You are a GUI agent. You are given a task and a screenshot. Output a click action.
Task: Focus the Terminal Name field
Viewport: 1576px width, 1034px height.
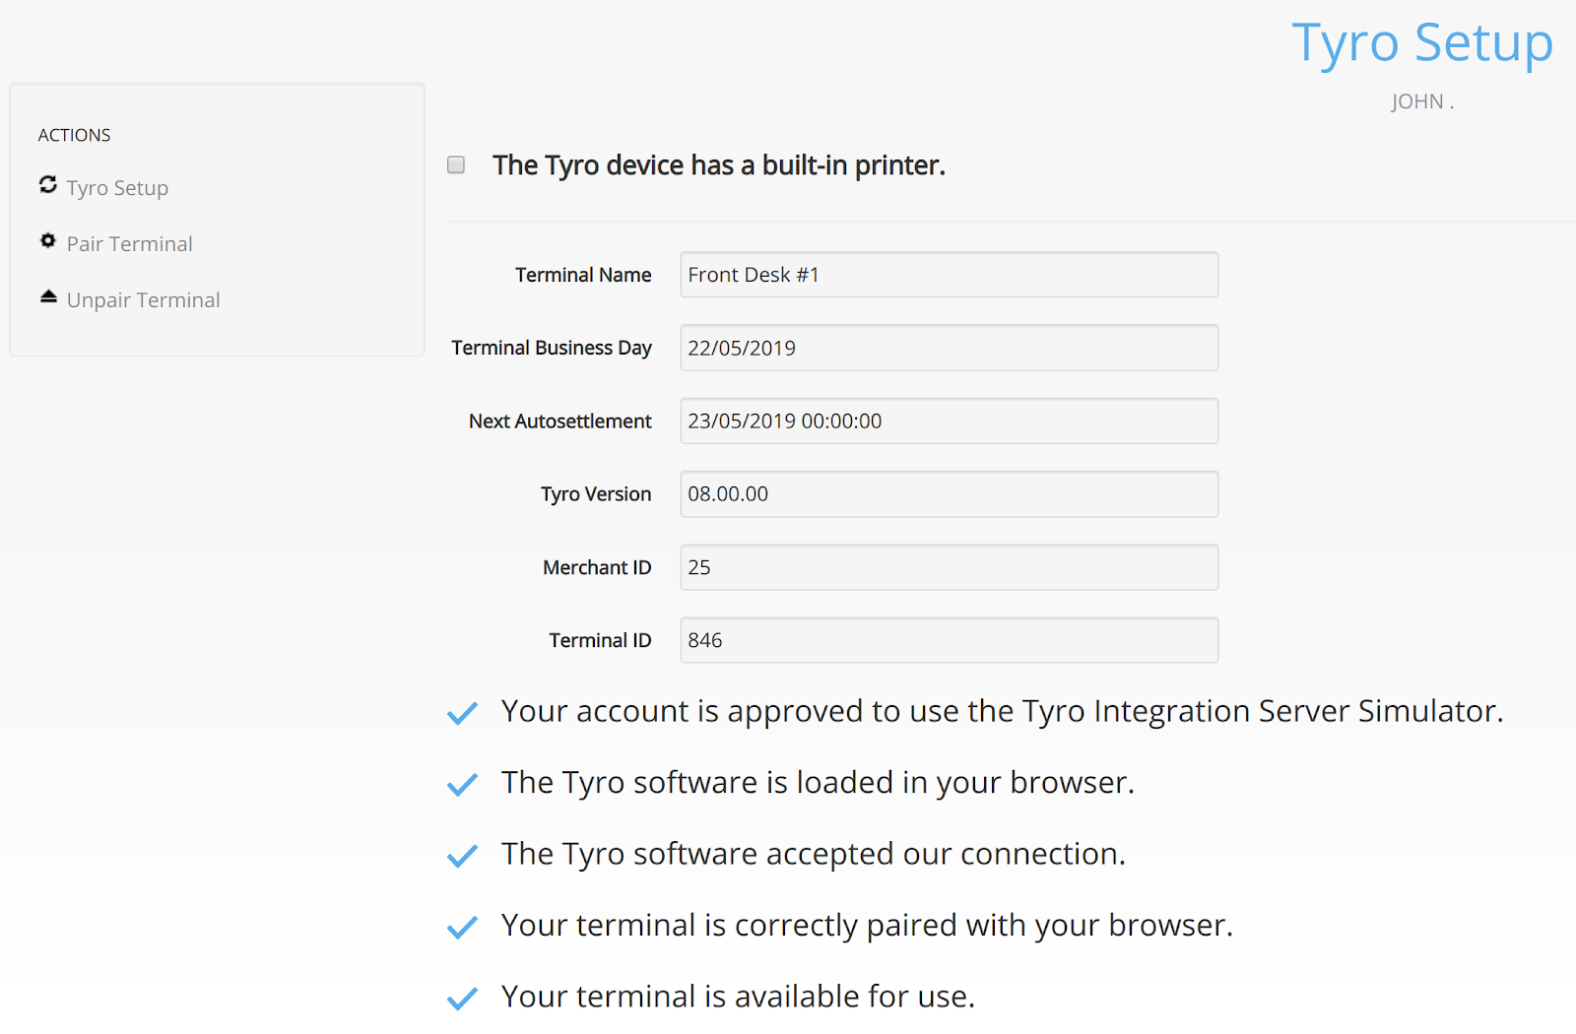point(950,275)
